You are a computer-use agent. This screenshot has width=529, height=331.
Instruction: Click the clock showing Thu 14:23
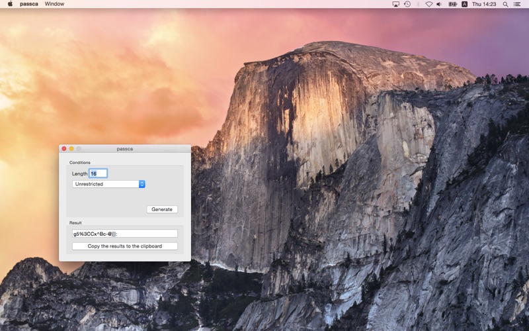point(484,4)
